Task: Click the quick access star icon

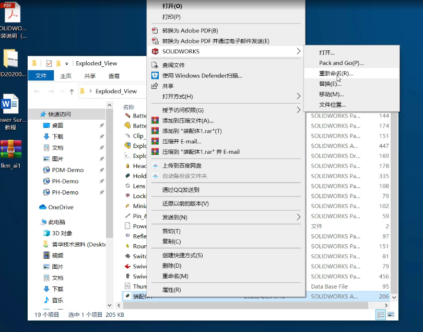Action: click(x=43, y=115)
